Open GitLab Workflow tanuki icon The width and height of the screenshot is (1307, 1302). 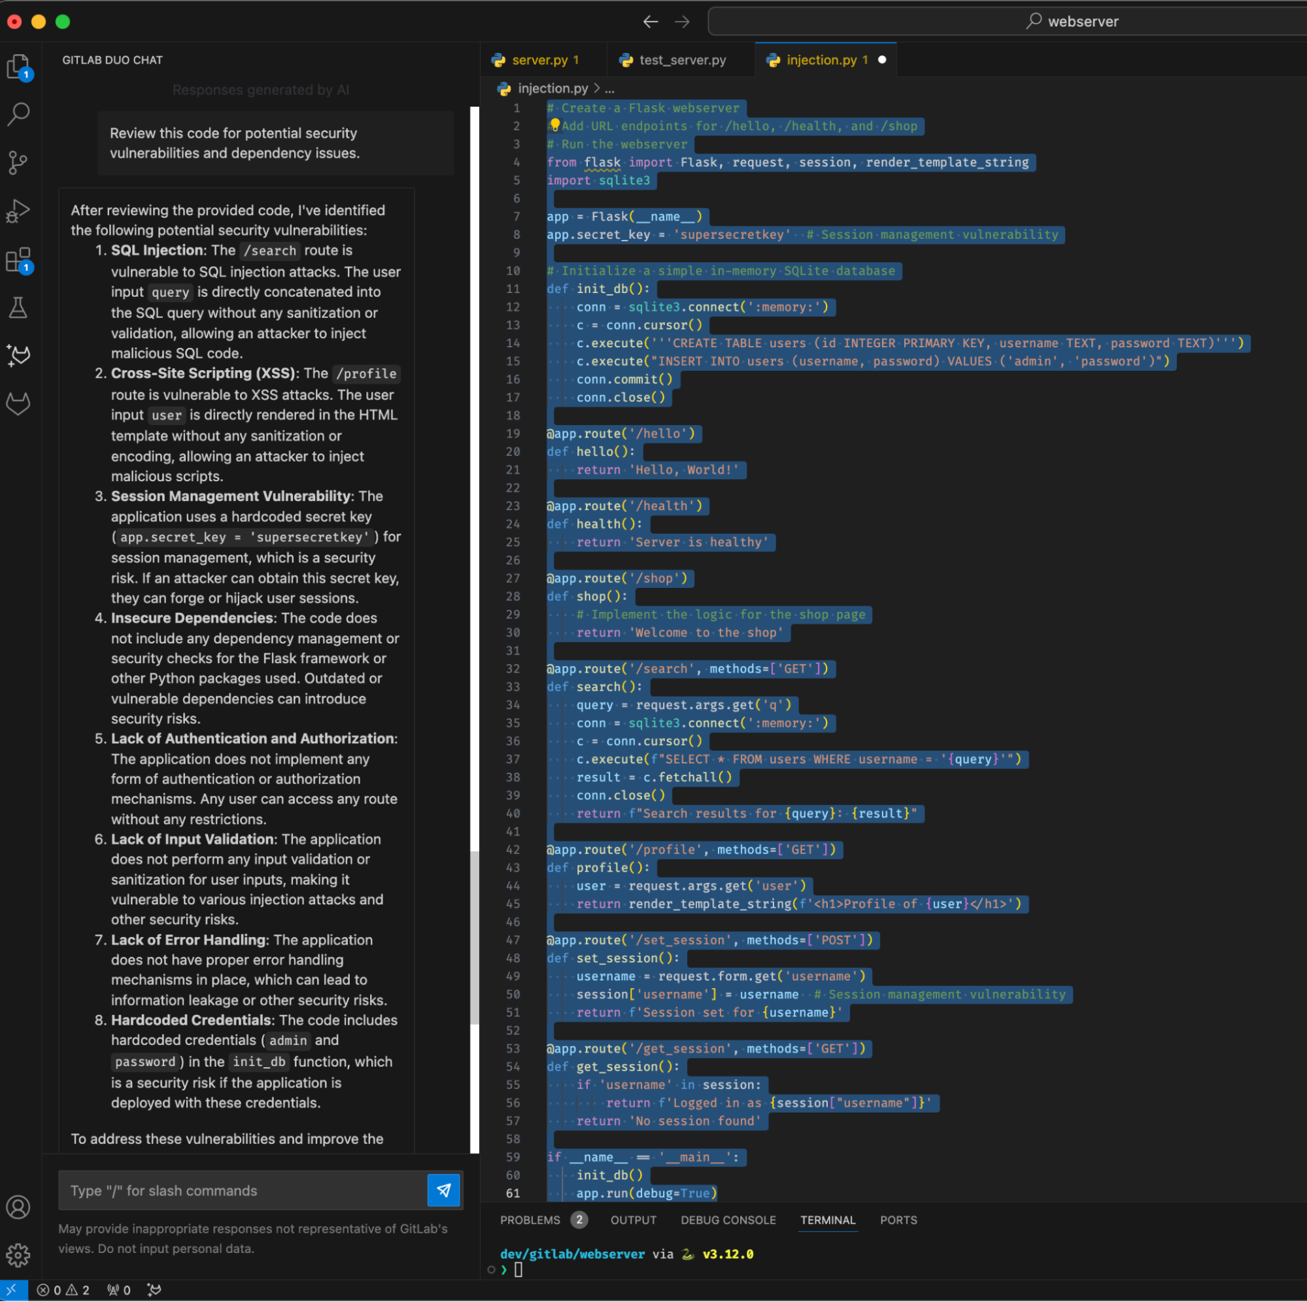click(18, 404)
